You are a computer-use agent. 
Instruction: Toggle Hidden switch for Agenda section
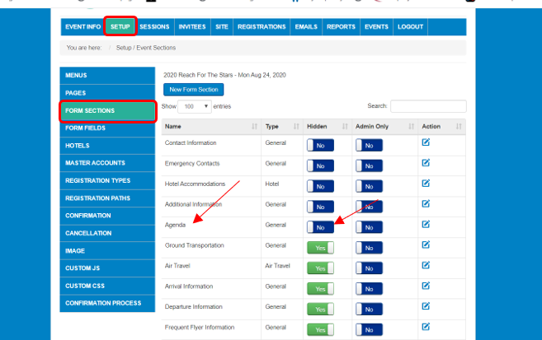coord(320,227)
